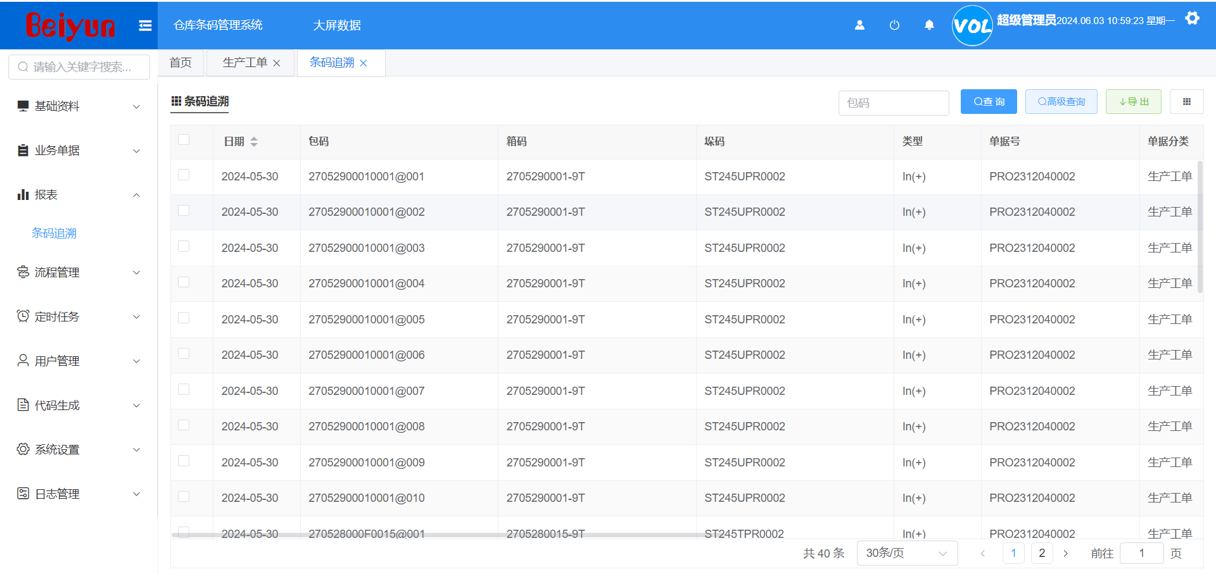Check row with 包码 27052900010001@005
1216x574 pixels.
[184, 318]
